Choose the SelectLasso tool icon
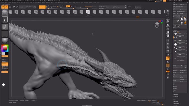Screen dimensions: 189x106 (168, 18)
